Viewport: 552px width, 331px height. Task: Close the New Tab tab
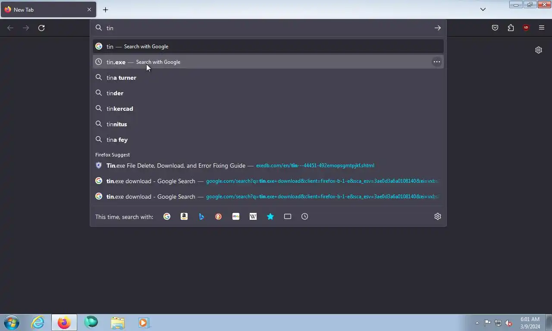(x=89, y=9)
